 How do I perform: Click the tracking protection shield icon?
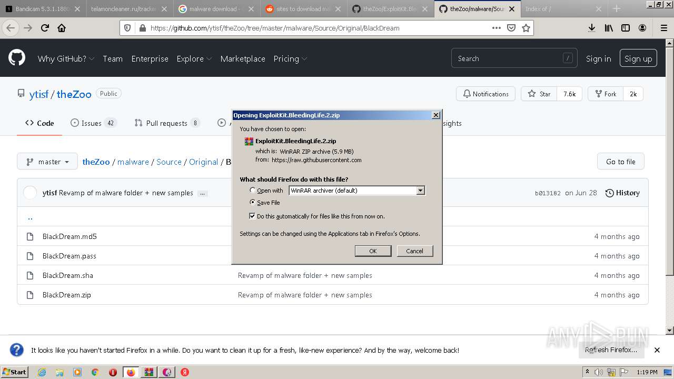[x=128, y=28]
